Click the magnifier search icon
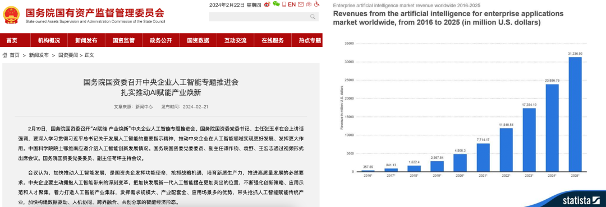Viewport: 606px width, 207px height. tap(313, 17)
